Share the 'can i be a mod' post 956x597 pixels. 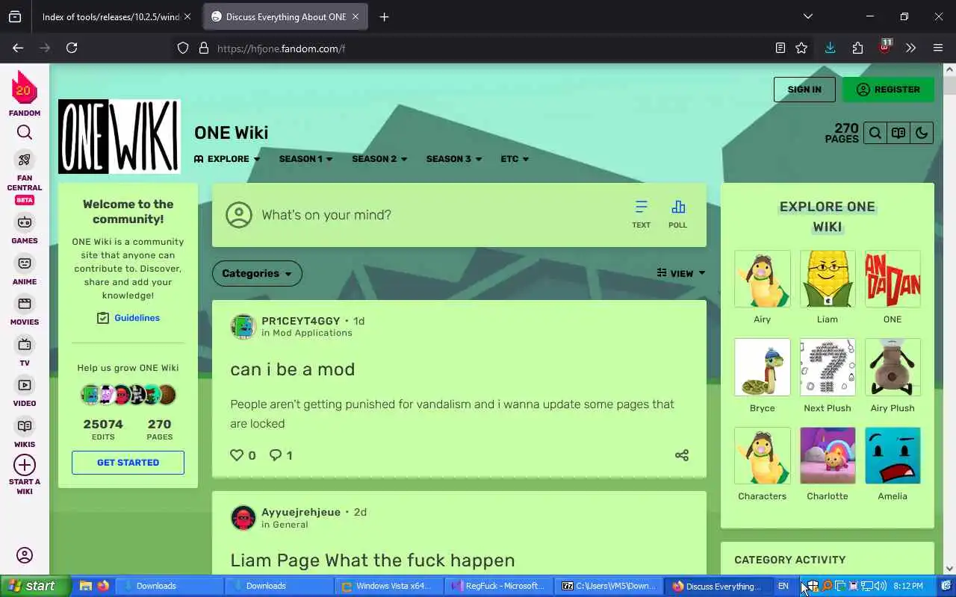click(x=682, y=455)
